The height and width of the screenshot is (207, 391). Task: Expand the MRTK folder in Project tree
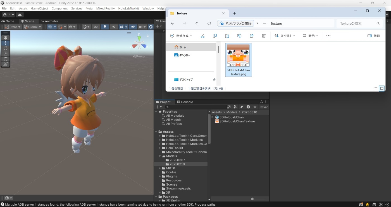click(160, 168)
